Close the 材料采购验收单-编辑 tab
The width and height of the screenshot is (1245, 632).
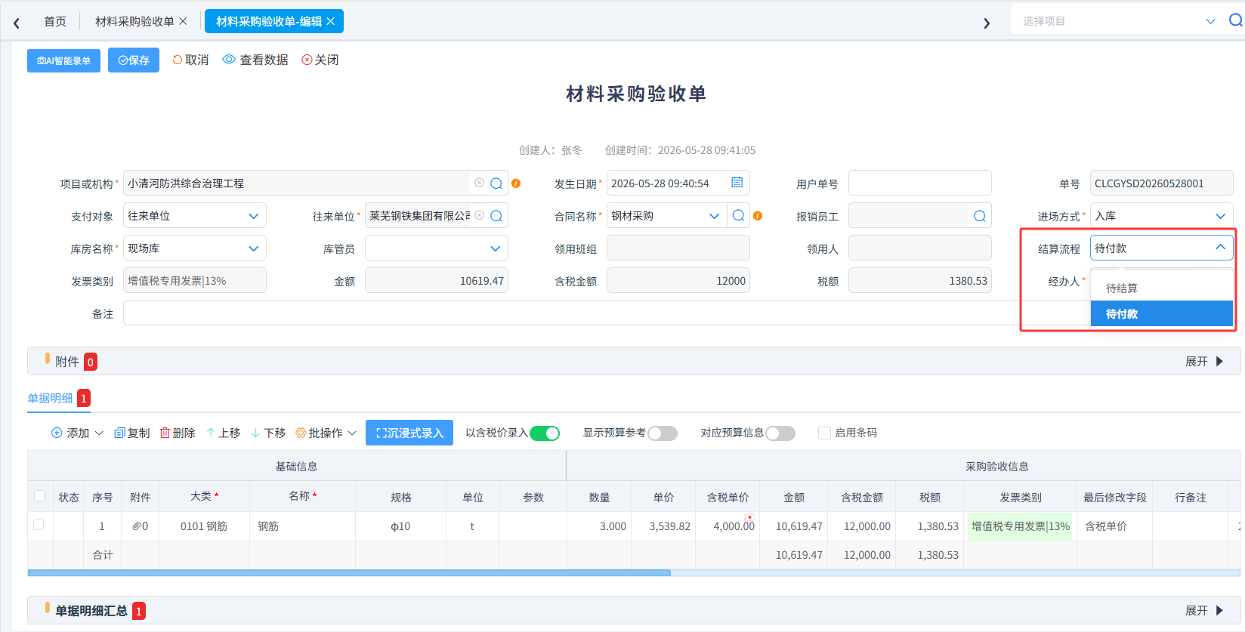[330, 21]
